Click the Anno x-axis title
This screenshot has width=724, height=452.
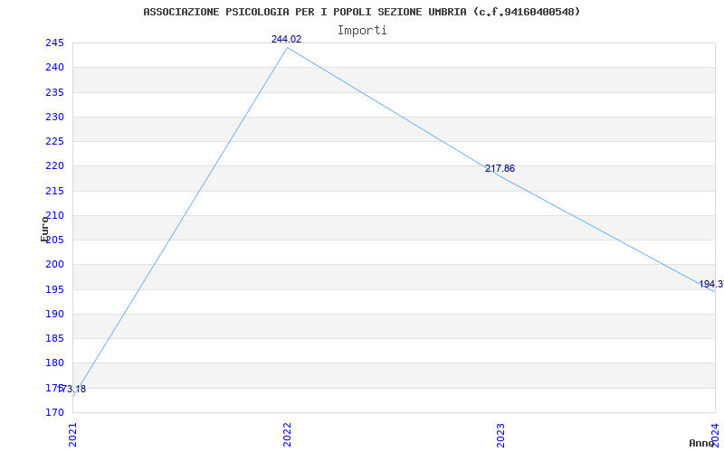click(701, 443)
